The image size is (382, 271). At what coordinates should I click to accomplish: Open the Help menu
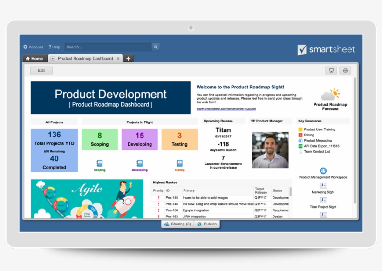55,47
